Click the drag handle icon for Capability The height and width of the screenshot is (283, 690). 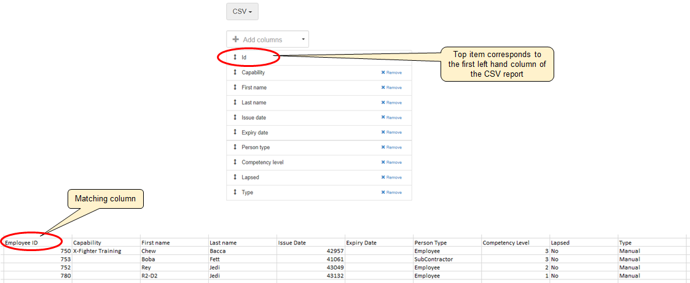coord(235,72)
